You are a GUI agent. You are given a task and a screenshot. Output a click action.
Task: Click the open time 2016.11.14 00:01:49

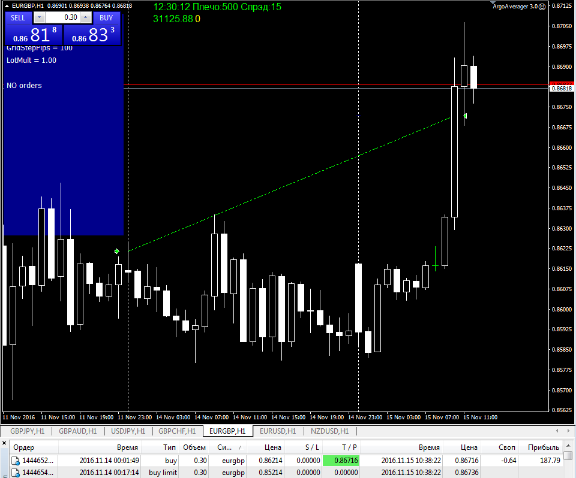pos(109,461)
